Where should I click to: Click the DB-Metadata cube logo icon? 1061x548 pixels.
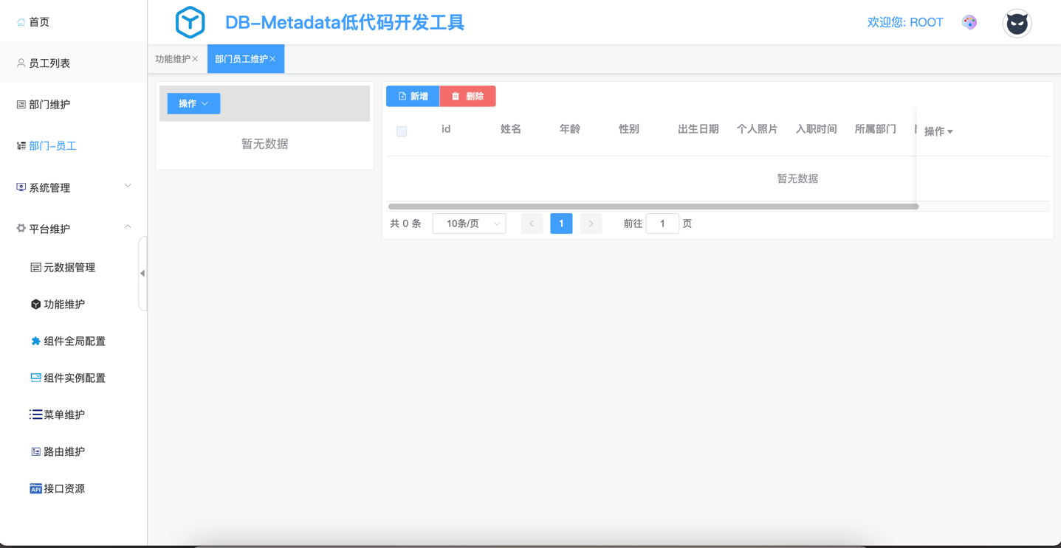click(190, 23)
